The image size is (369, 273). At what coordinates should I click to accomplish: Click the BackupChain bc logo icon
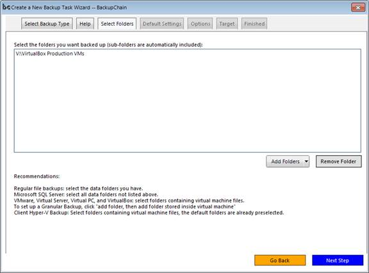6,7
